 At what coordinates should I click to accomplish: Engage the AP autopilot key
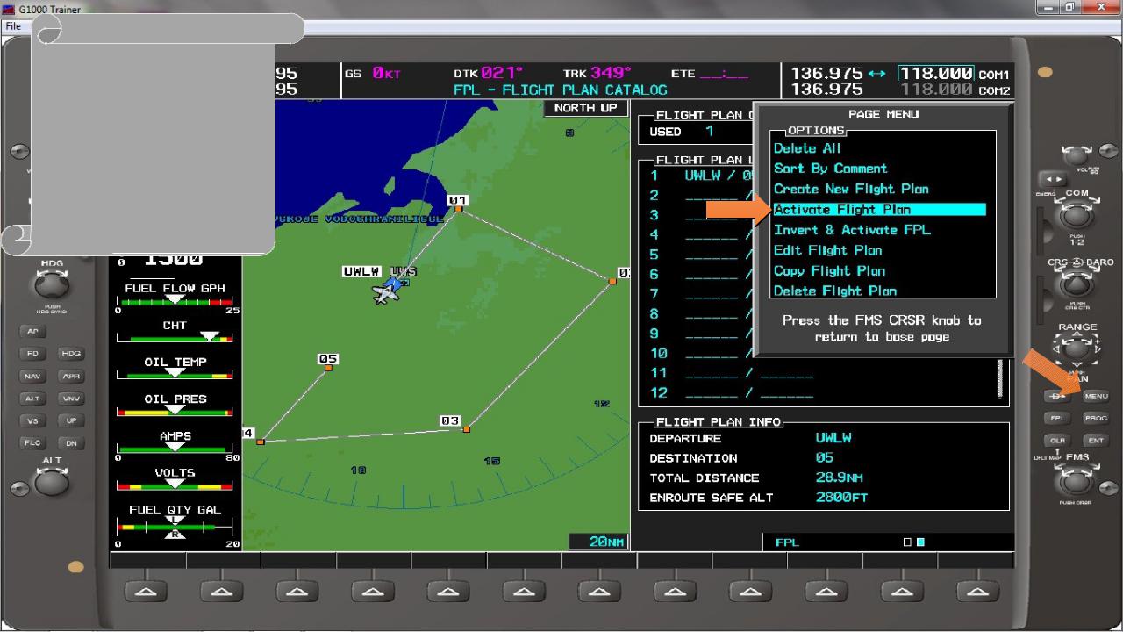point(32,332)
